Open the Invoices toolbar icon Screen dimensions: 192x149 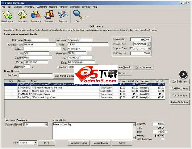pyautogui.click(x=22, y=16)
